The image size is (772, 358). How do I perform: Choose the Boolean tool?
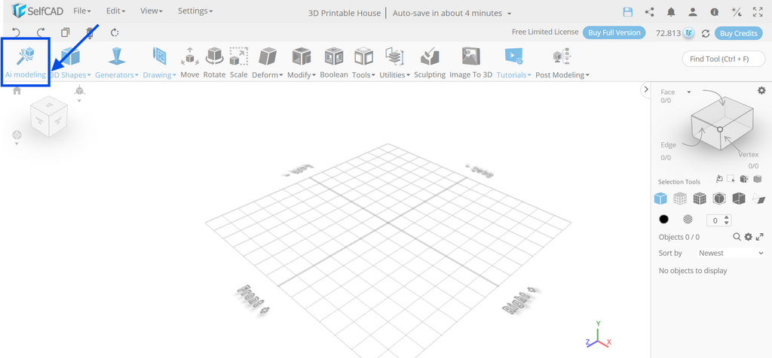click(334, 63)
